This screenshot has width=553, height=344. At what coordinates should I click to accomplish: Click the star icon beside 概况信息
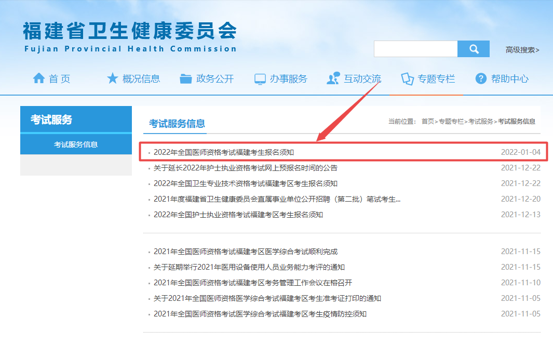112,78
